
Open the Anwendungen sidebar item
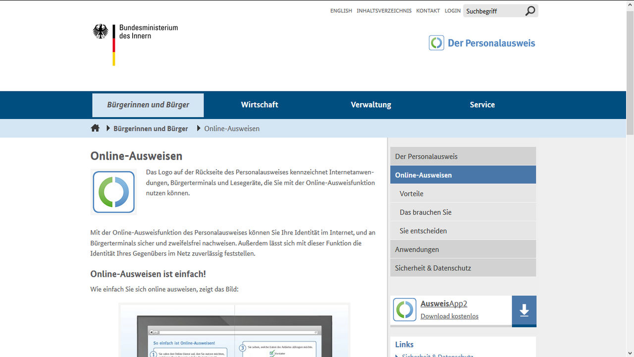[463, 249]
